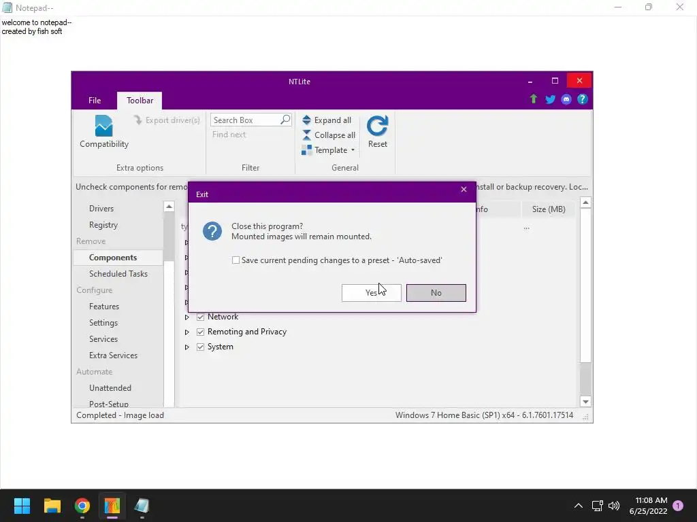Open the notification badge in the tray

[x=678, y=506]
